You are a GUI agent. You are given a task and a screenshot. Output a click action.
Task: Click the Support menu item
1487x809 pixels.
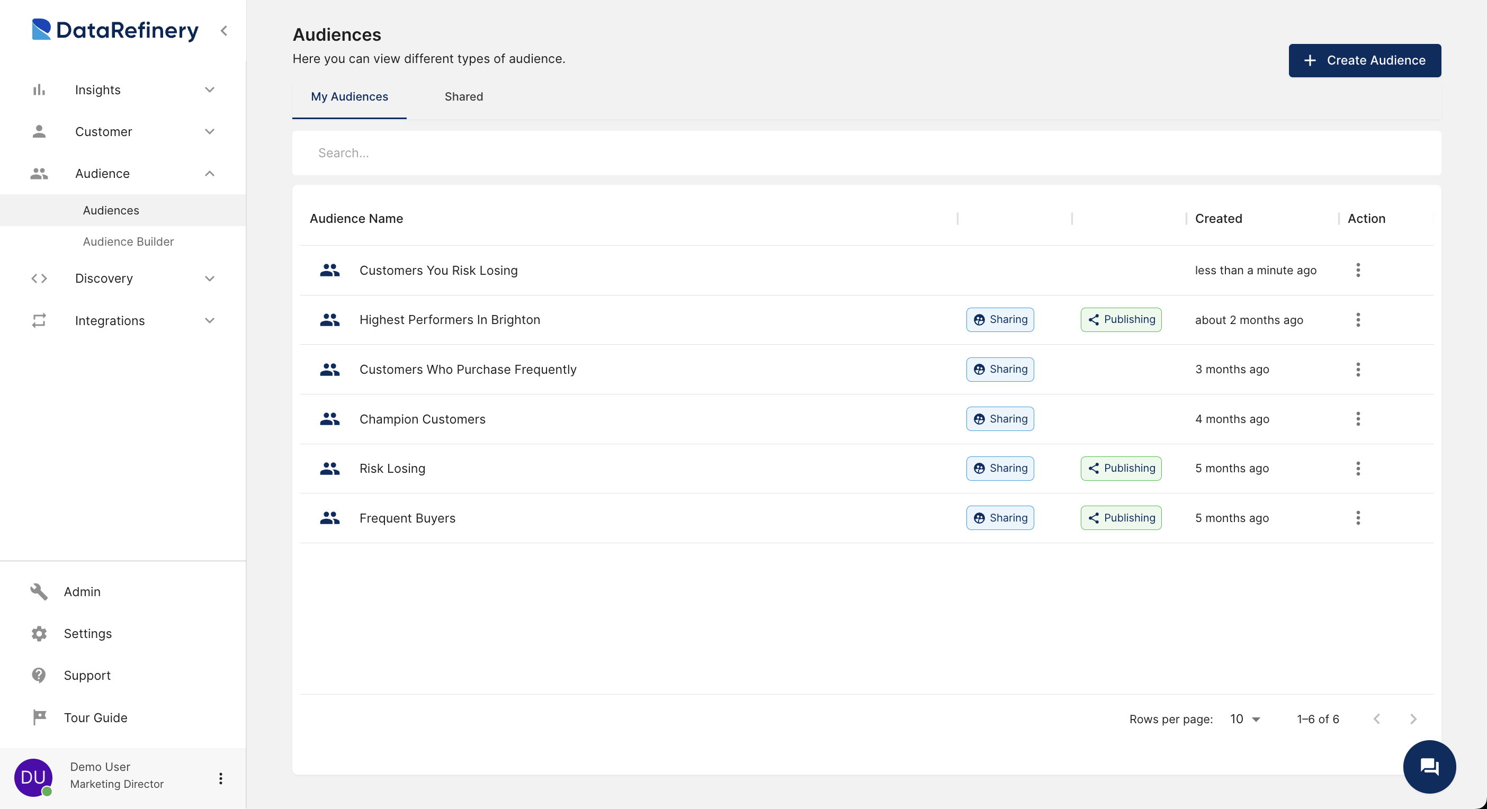tap(87, 675)
